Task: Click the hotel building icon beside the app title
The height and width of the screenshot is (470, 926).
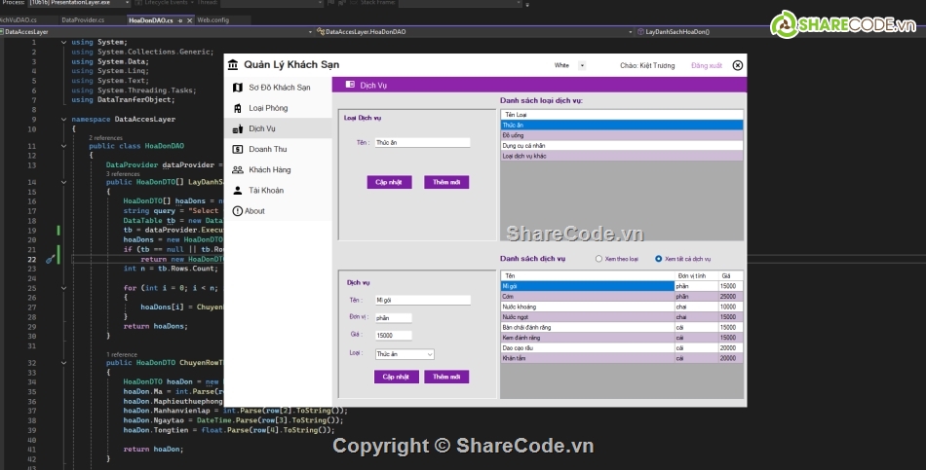Action: click(232, 65)
